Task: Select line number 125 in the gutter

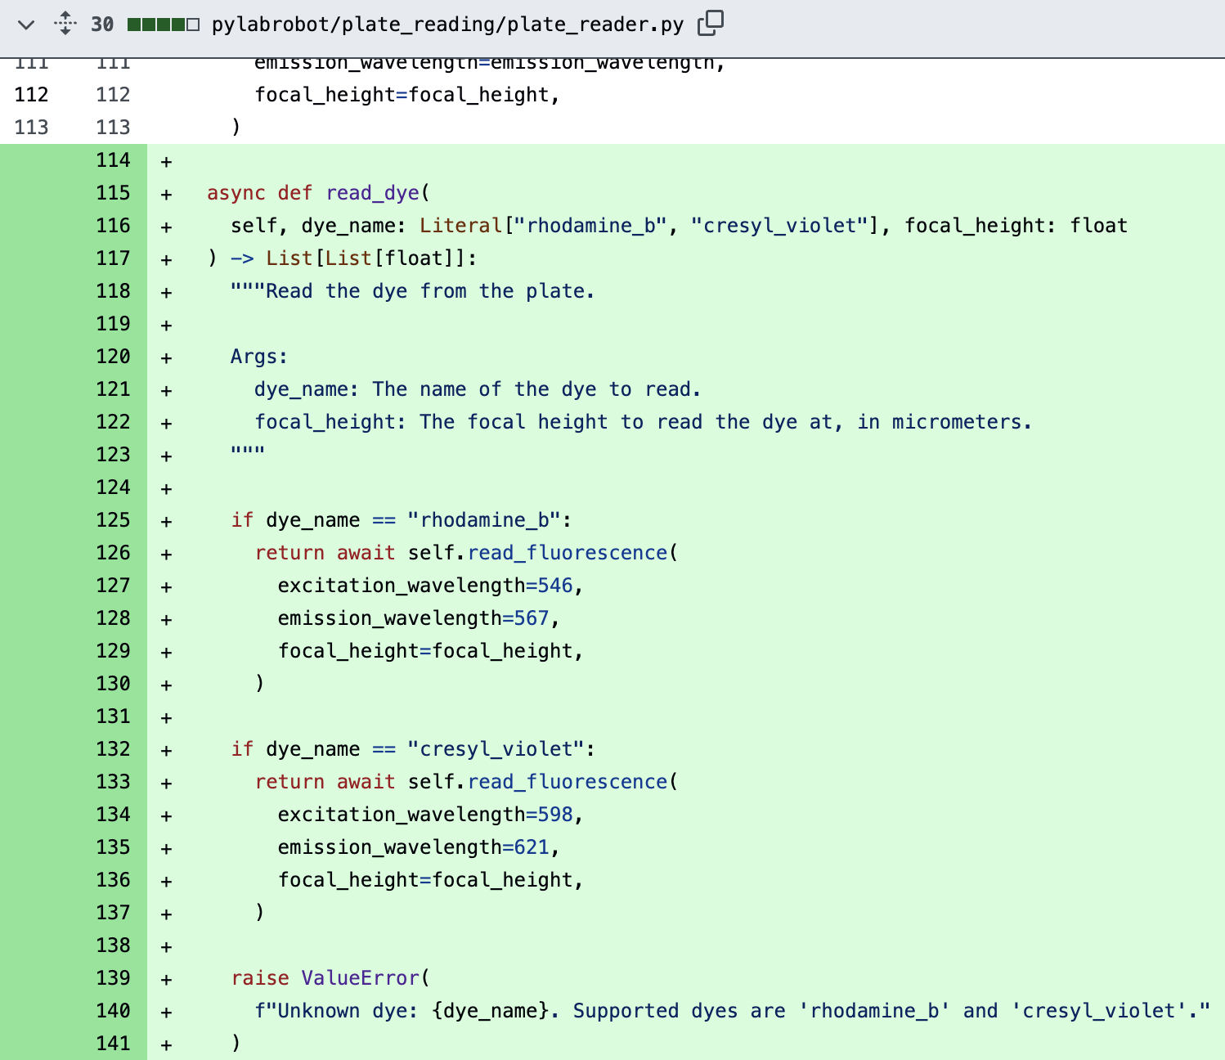Action: click(x=113, y=520)
